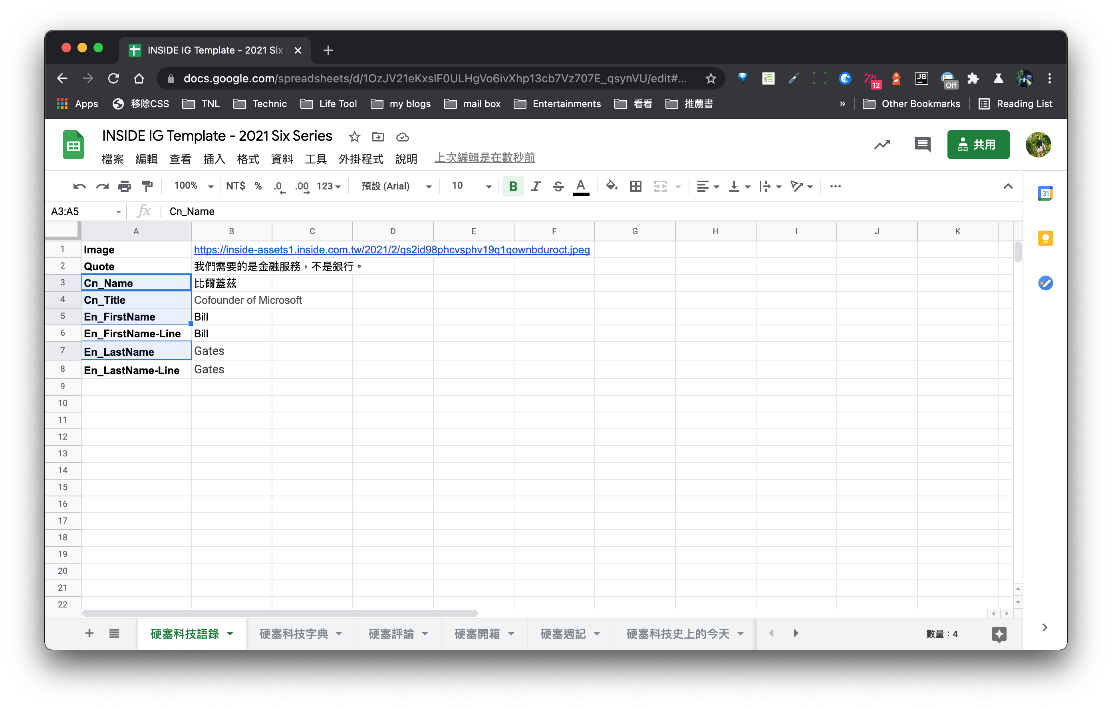Decrease decimal places
The height and width of the screenshot is (709, 1112).
279,186
